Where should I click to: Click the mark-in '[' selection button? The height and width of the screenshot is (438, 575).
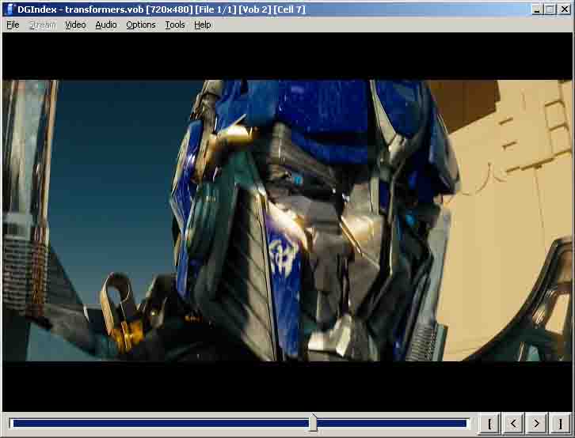489,424
